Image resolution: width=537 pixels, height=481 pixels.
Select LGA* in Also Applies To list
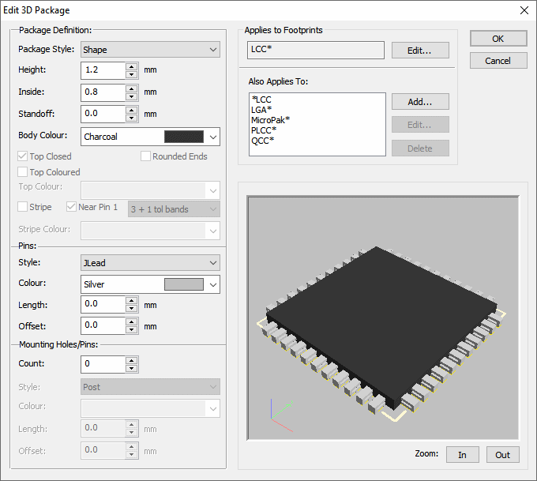261,110
